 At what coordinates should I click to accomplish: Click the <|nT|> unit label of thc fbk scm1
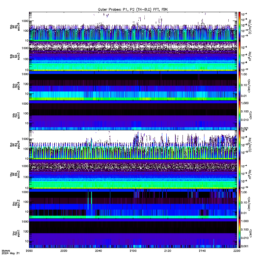(251, 233)
